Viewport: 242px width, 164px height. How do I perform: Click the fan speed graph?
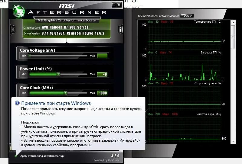[x=184, y=99]
